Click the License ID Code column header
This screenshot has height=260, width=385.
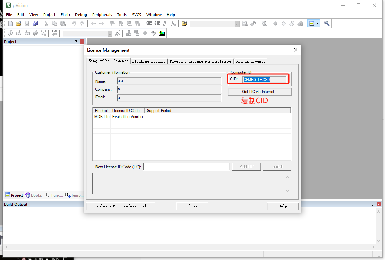127,110
